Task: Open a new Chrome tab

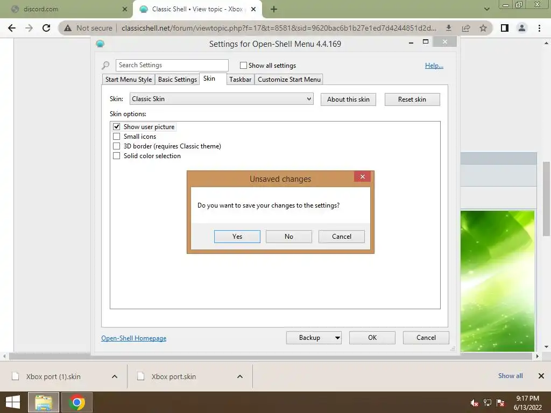Action: pyautogui.click(x=274, y=9)
